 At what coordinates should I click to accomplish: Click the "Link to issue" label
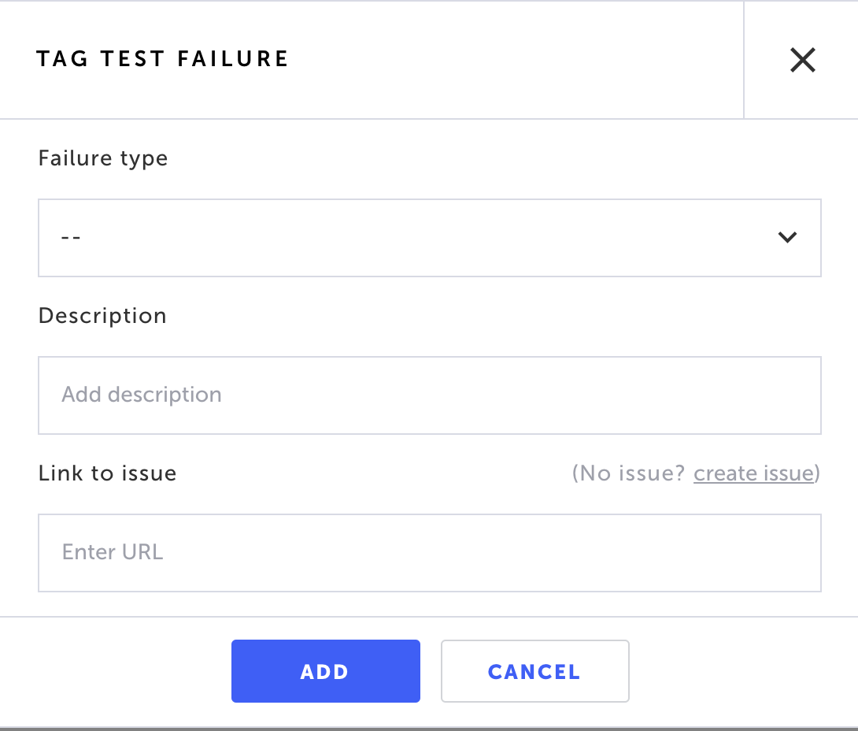pyautogui.click(x=107, y=473)
